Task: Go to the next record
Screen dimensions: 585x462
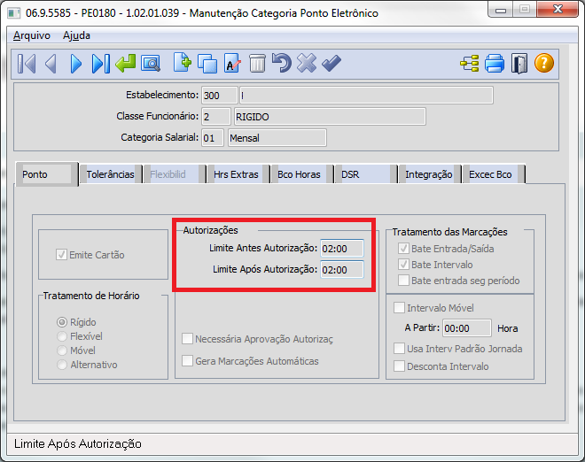Action: pyautogui.click(x=75, y=64)
